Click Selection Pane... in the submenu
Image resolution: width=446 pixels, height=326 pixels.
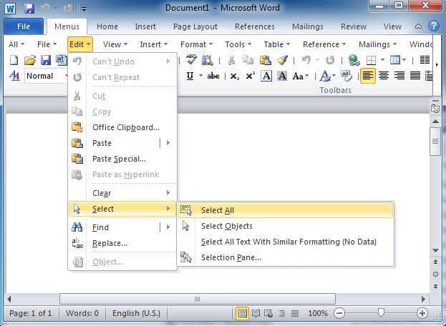[231, 257]
